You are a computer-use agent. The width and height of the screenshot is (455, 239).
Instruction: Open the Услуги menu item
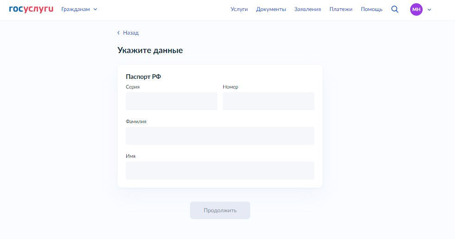point(239,9)
